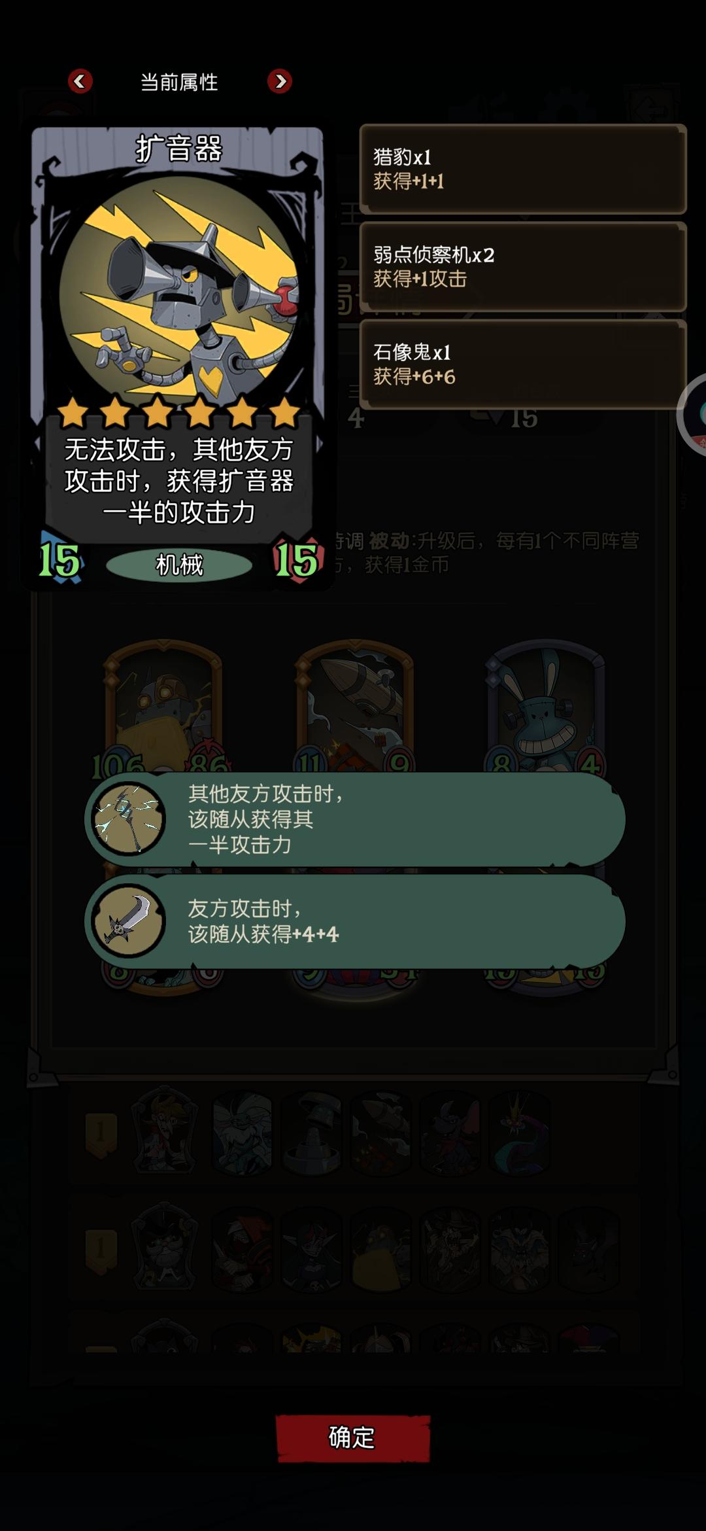Select the 当前属性 header label
Screen dimensions: 706x1531
pos(179,82)
